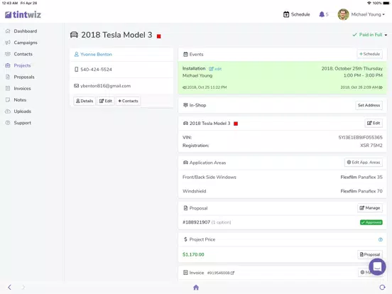This screenshot has width=392, height=294.
Task: Click the Support question-mark icon
Action: point(8,123)
